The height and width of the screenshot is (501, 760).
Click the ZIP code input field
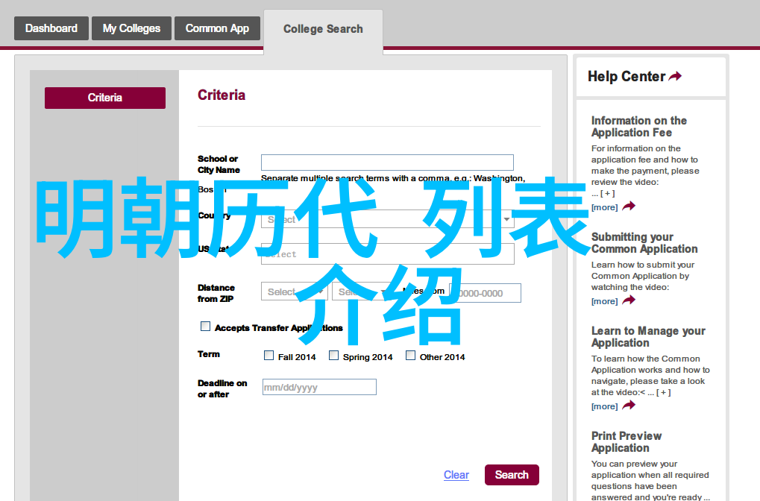click(486, 293)
